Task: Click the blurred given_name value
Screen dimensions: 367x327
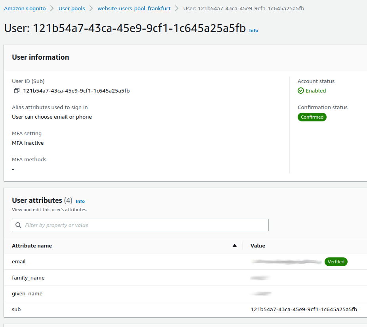Action: coord(261,294)
